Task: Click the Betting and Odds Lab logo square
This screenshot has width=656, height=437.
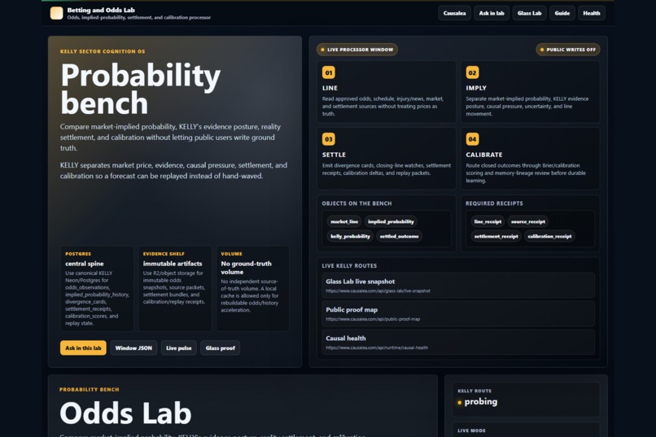Action: point(56,13)
